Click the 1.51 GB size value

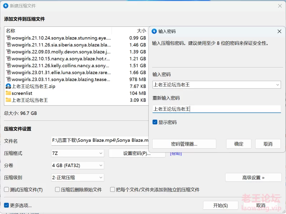click(x=138, y=66)
